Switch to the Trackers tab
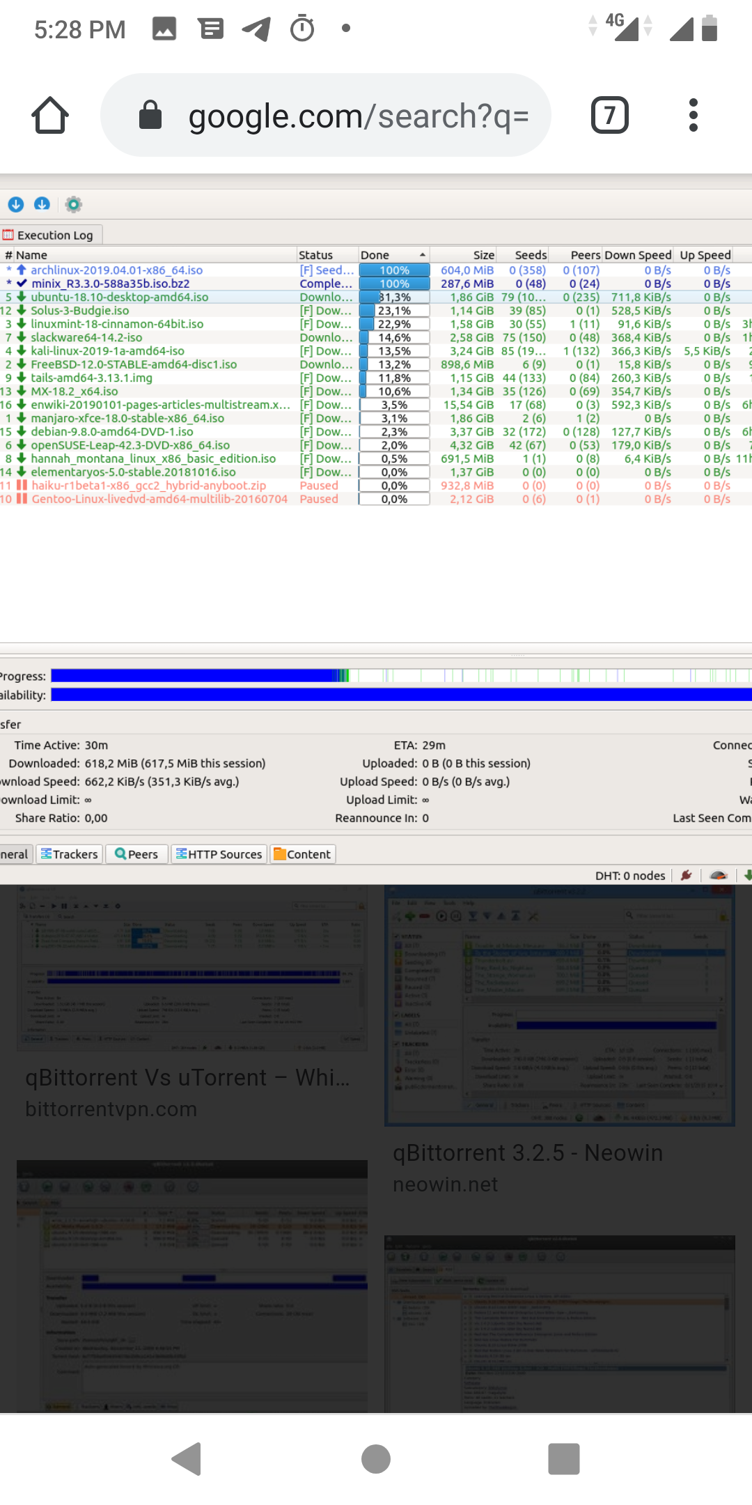The image size is (752, 1505). [x=70, y=854]
